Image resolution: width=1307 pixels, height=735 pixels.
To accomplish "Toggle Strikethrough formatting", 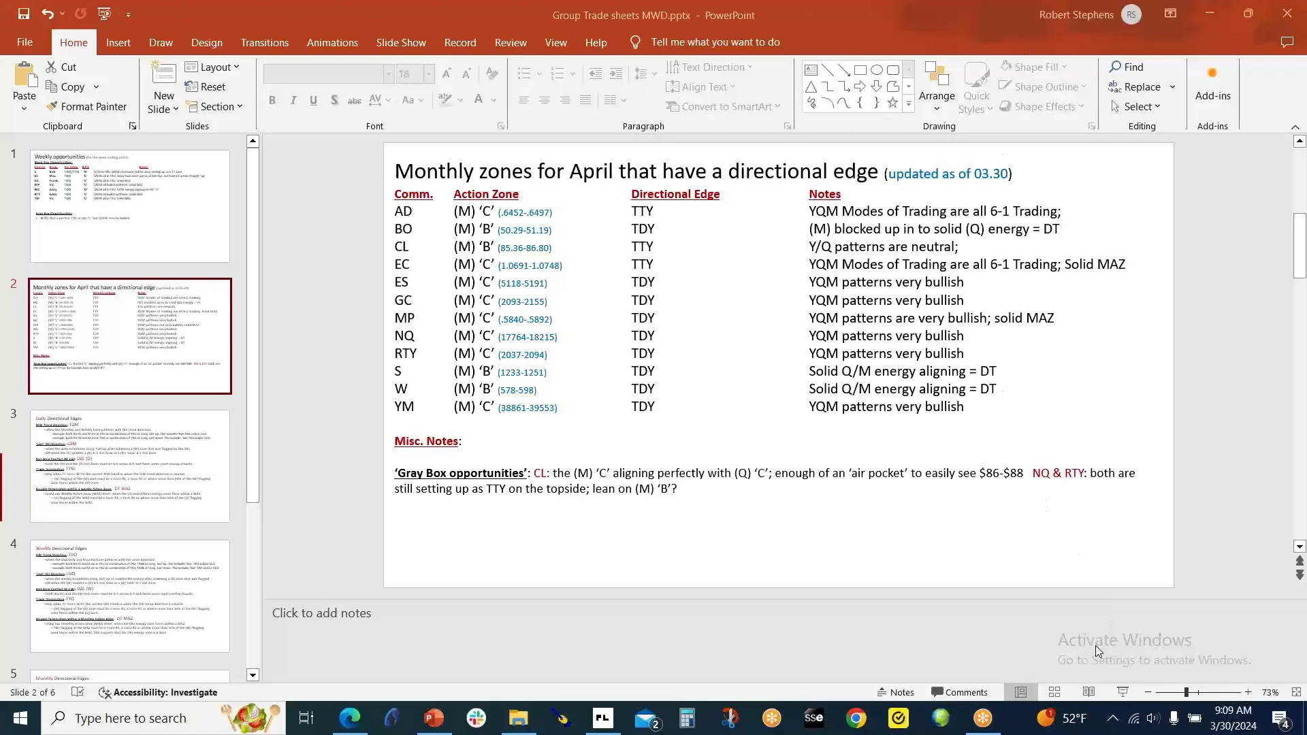I will tap(355, 101).
